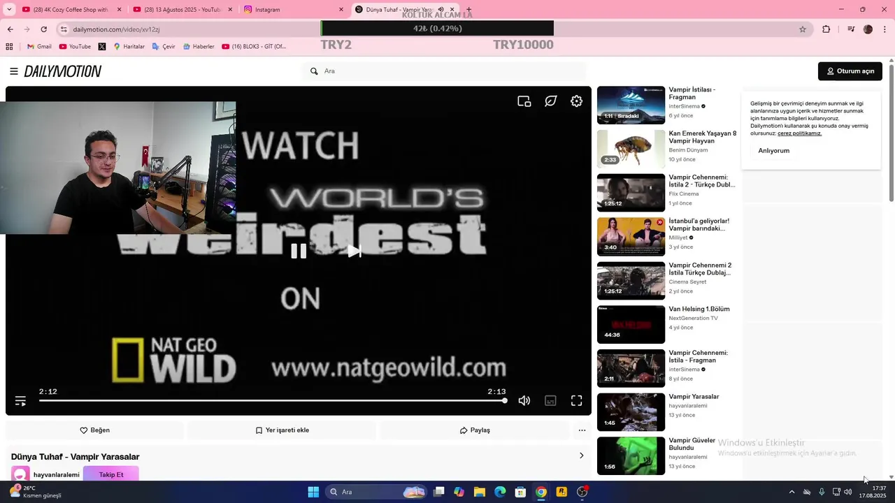Open video player settings gear
The height and width of the screenshot is (503, 895).
[x=577, y=101]
